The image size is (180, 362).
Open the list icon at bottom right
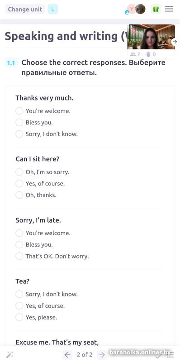click(x=171, y=355)
